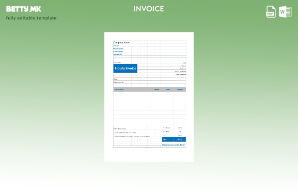
Task: Click the 'fully editable template' subtitle
Action: tap(31, 18)
